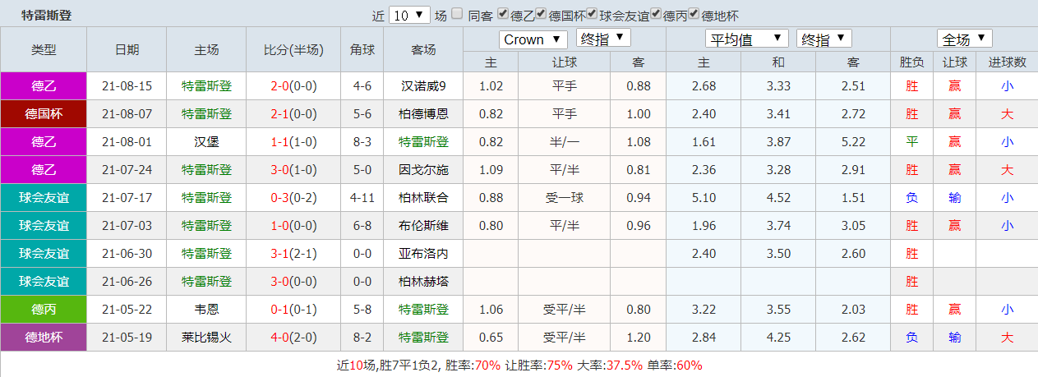
Task: Click the 大 goals result in 因戈尔施 row
Action: pos(1007,169)
